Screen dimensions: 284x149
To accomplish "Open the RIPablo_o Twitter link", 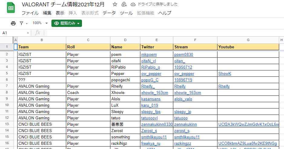I will [x=151, y=67].
